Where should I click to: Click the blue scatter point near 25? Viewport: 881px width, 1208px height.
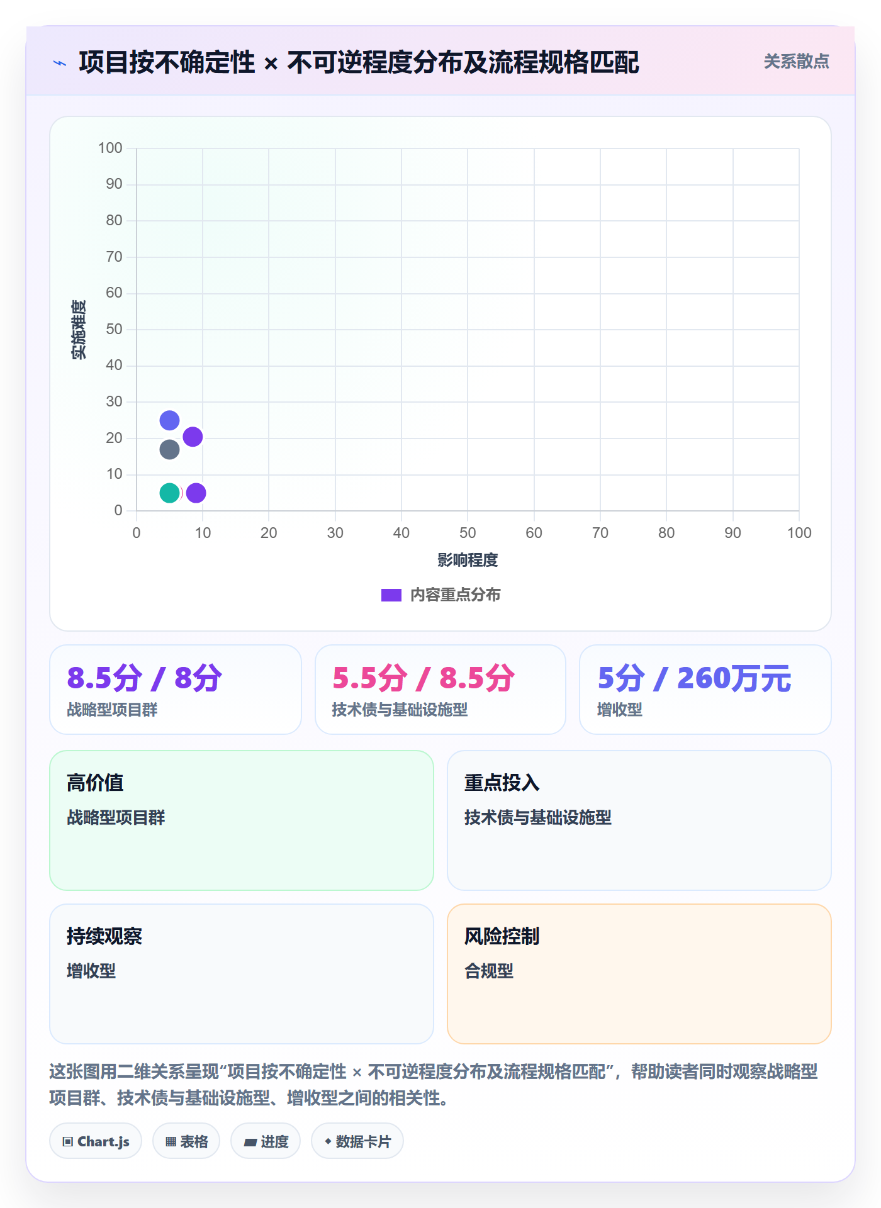[x=169, y=420]
